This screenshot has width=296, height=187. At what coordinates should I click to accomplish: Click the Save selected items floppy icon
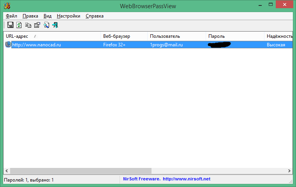pos(10,25)
